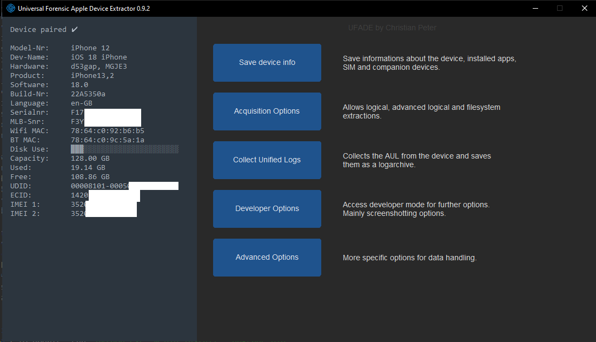596x342 pixels.
Task: Select the 'iOS 18 iPhone' device name
Action: click(x=99, y=57)
